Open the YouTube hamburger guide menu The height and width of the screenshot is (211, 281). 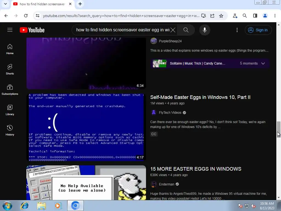pyautogui.click(x=10, y=30)
